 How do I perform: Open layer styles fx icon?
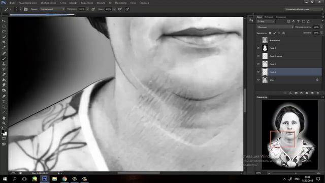point(290,93)
